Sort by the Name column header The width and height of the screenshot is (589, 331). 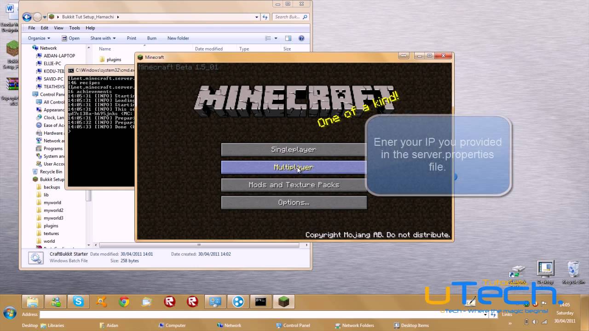click(105, 49)
